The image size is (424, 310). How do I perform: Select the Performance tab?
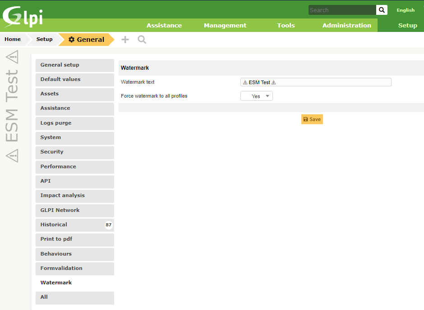[x=74, y=167]
